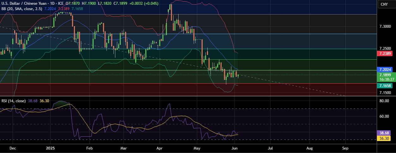396x153 pixels.
Task: Click the 80.00 RSI axis label
Action: [x=384, y=101]
